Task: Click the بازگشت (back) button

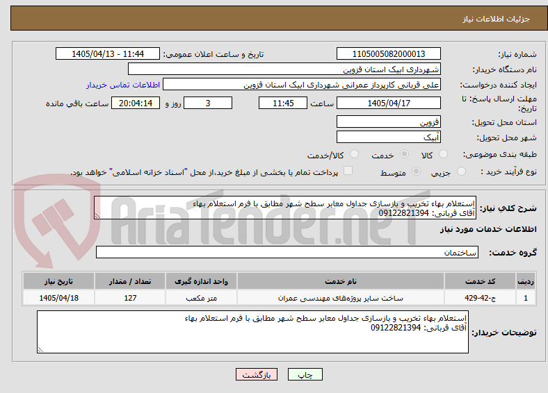Action: tap(257, 374)
